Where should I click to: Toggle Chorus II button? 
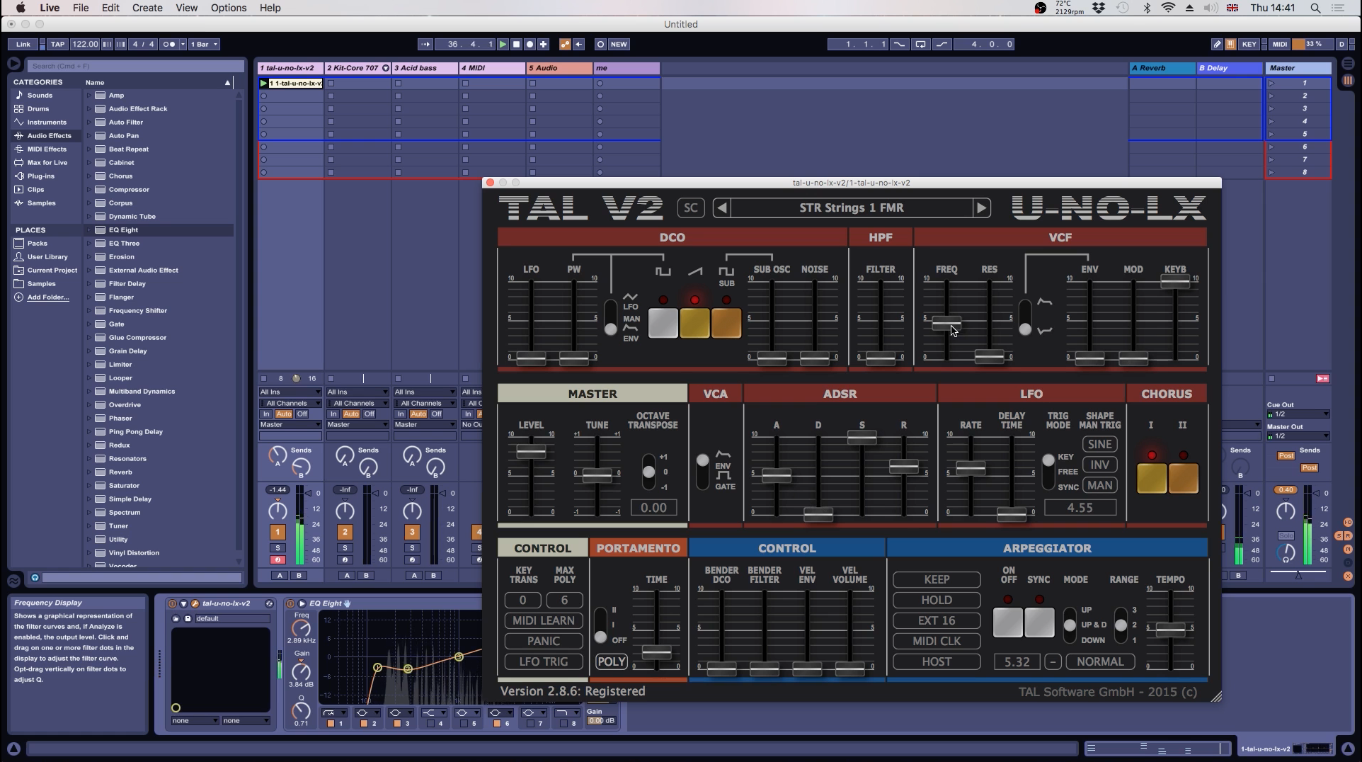click(1184, 478)
